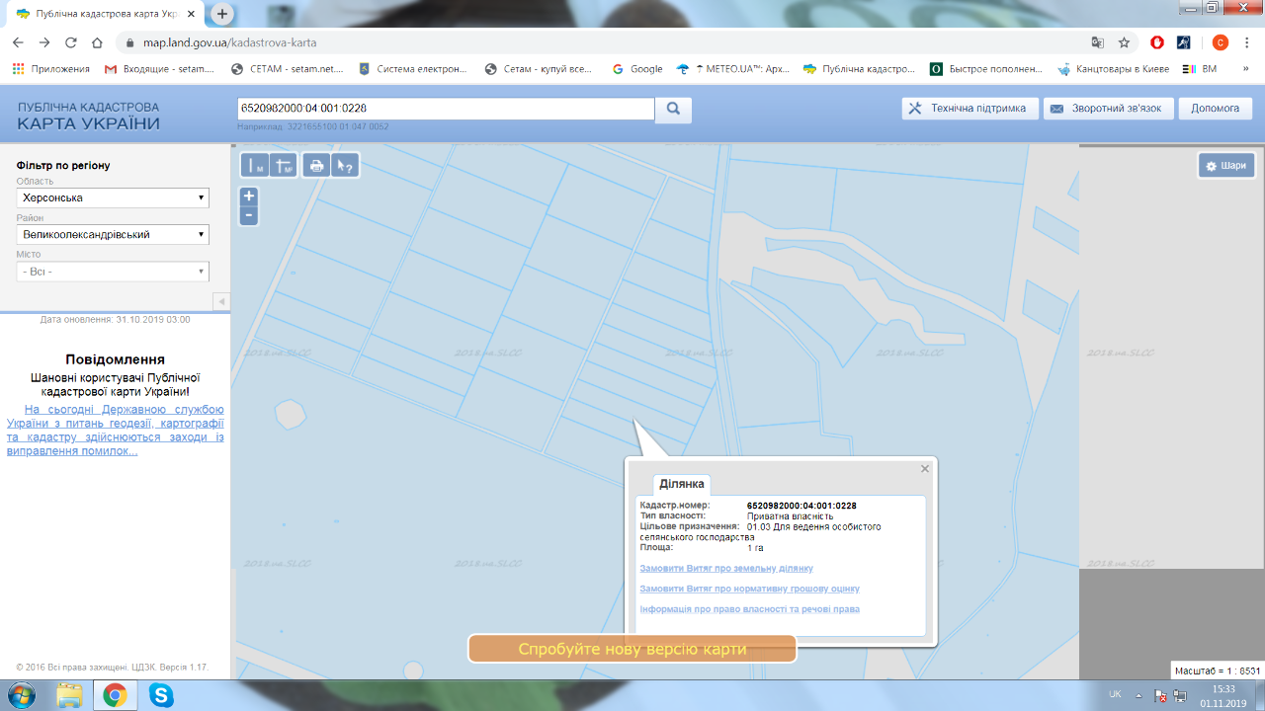The height and width of the screenshot is (711, 1265).
Task: Select the area measurement tool
Action: pos(284,166)
